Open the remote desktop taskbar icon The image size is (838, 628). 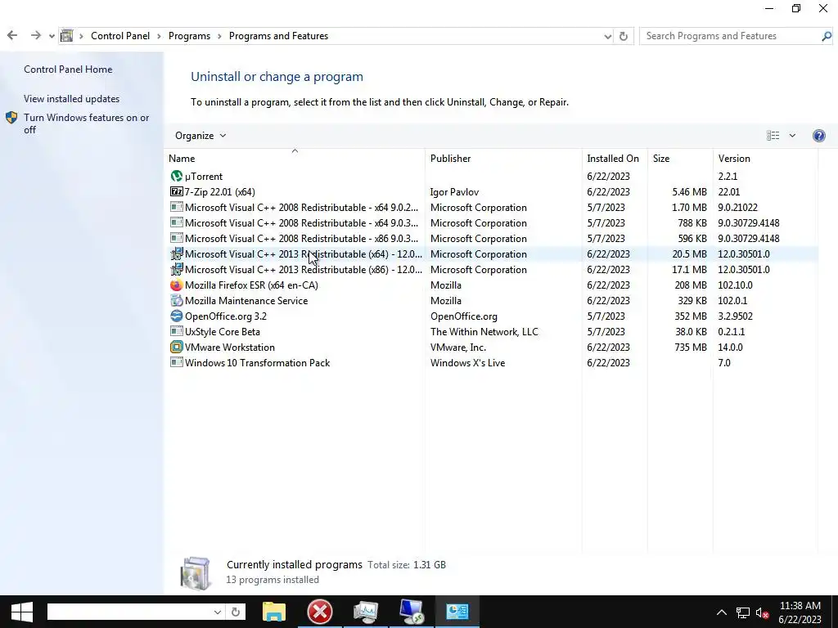coord(412,612)
